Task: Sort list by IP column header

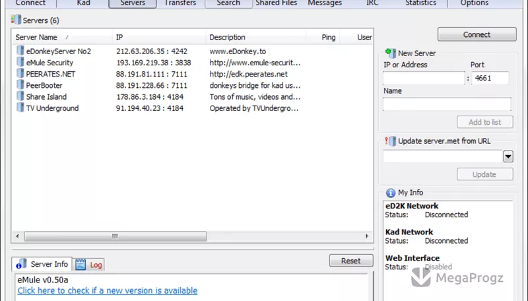Action: click(158, 38)
